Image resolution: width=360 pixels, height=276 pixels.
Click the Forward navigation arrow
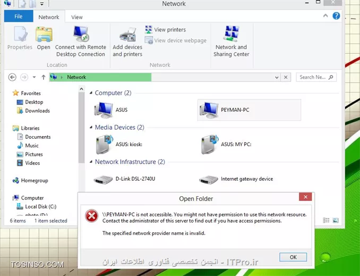24,77
